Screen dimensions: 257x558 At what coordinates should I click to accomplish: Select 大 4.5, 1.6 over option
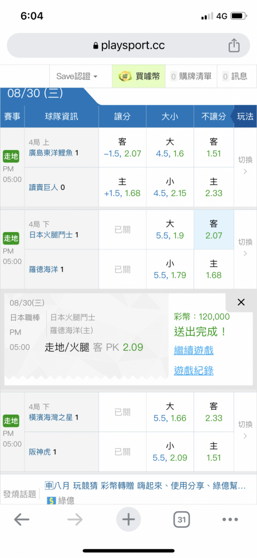(x=170, y=148)
